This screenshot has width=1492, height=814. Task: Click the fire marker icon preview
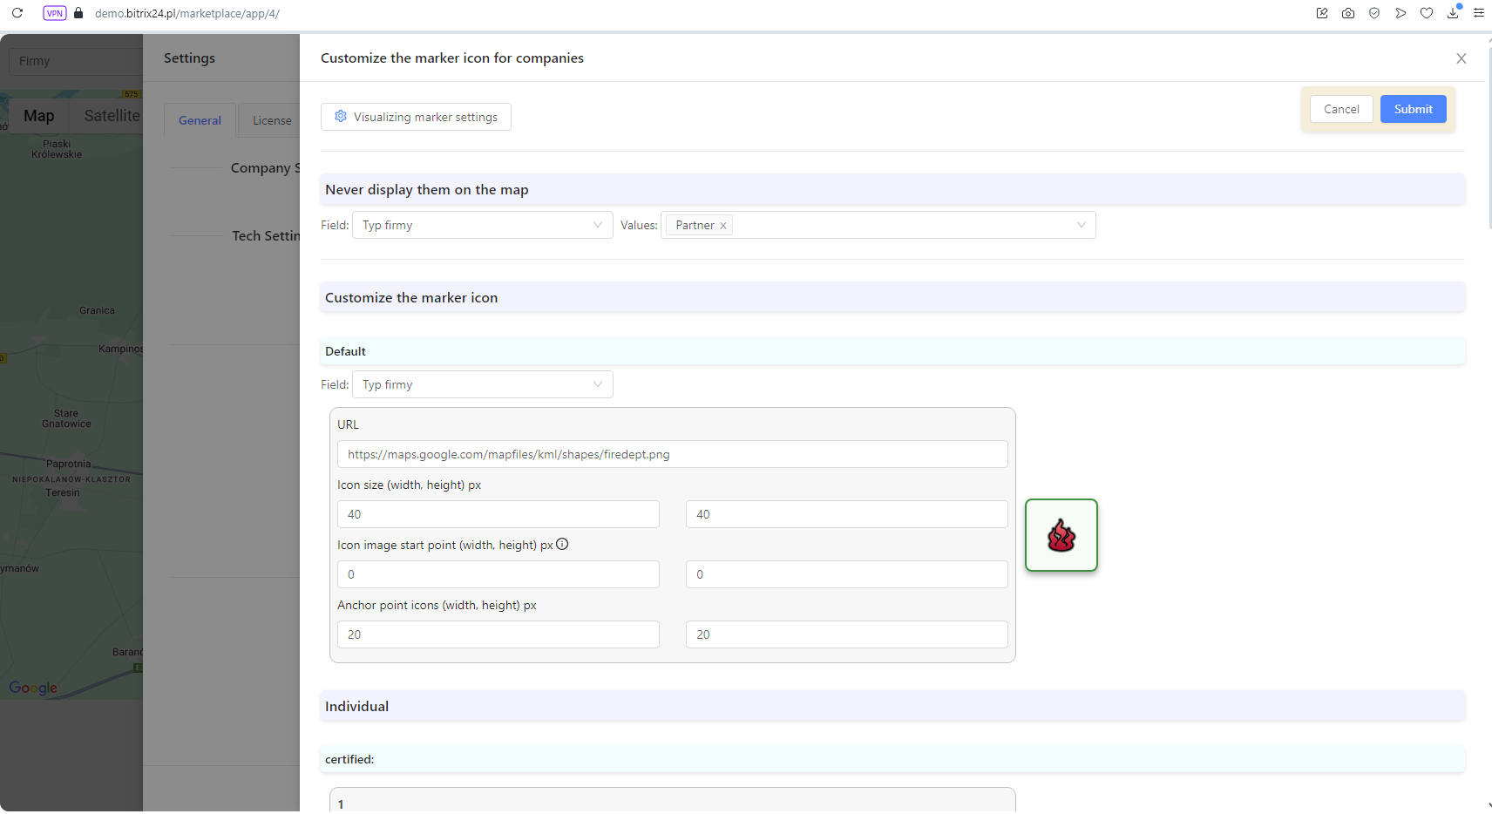pos(1061,536)
